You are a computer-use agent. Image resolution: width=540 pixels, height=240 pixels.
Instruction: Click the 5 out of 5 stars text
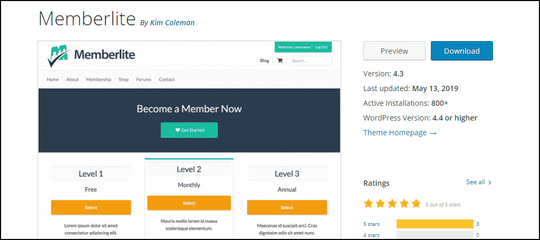[x=443, y=205]
